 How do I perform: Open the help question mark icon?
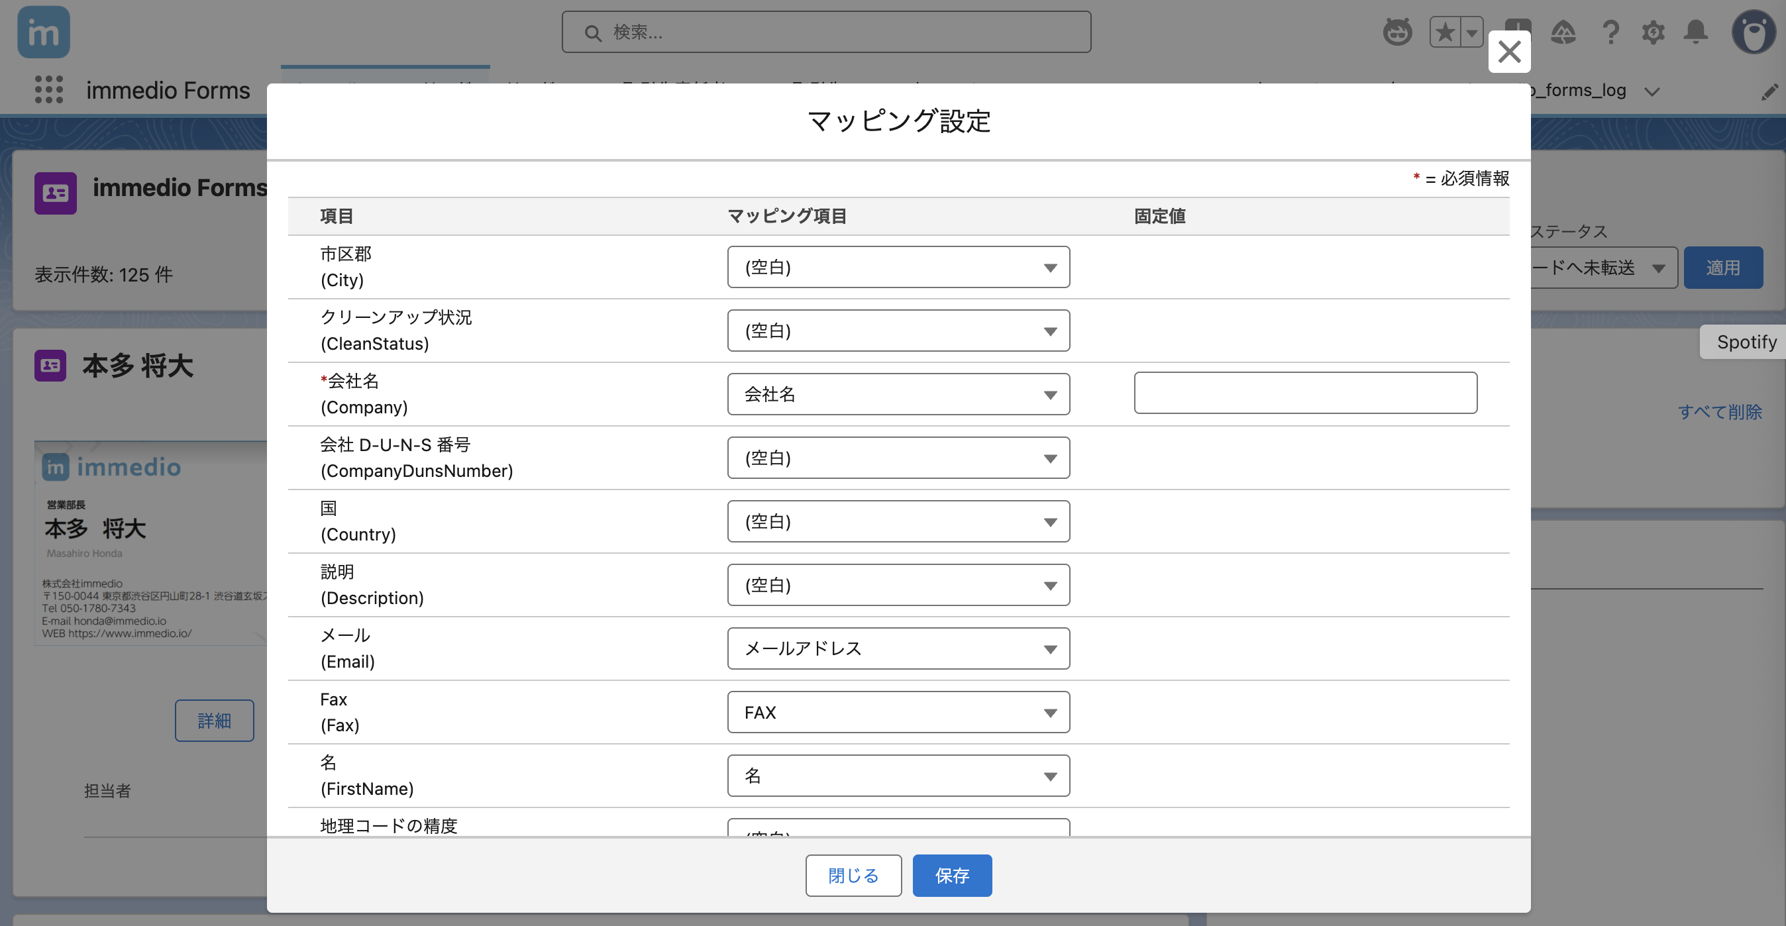pos(1610,32)
